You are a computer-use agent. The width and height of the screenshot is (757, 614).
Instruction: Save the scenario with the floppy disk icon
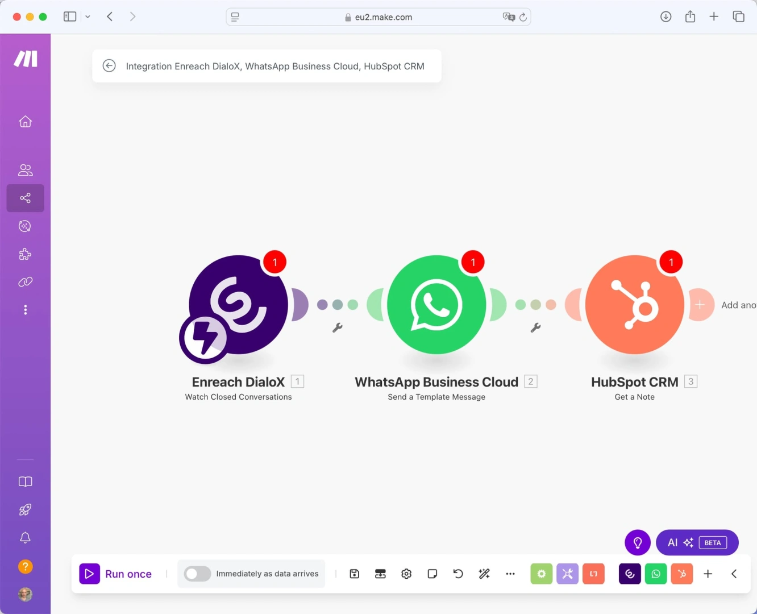[x=354, y=574]
